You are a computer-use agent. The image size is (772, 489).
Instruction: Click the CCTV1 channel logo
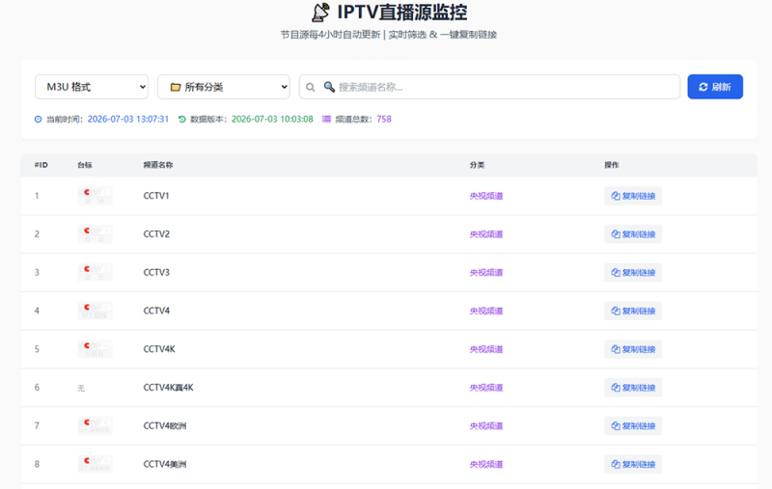pyautogui.click(x=95, y=196)
